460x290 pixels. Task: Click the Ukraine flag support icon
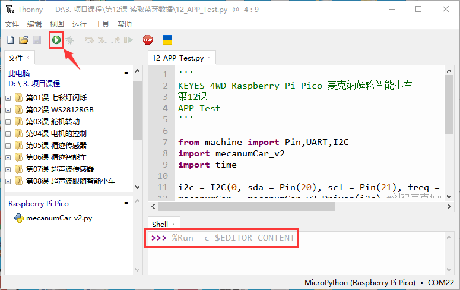point(167,40)
